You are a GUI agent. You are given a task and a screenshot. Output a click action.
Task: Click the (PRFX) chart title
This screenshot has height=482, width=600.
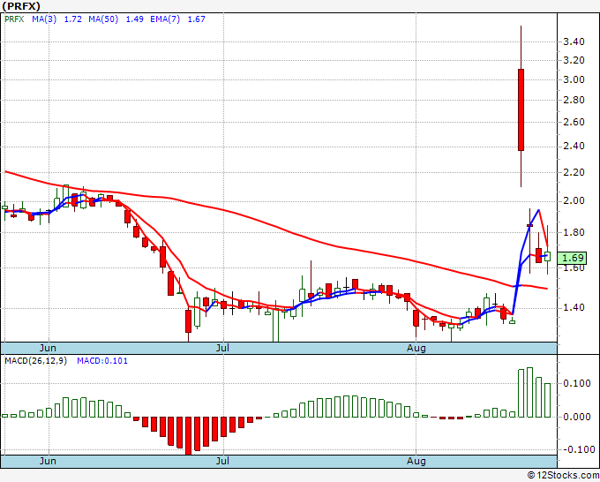[21, 6]
